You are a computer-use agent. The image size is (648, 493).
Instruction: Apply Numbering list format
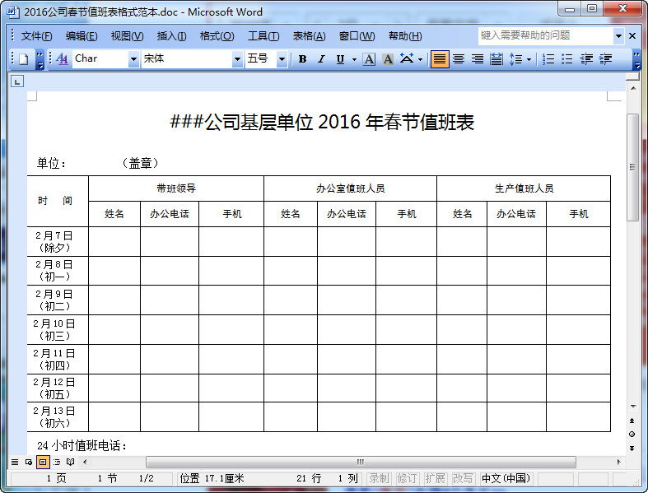(x=548, y=59)
